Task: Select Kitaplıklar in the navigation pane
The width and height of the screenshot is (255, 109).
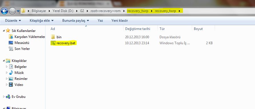Action: click(x=19, y=61)
